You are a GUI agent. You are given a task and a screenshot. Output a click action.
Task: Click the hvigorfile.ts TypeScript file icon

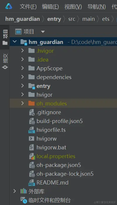pyautogui.click(x=32, y=130)
